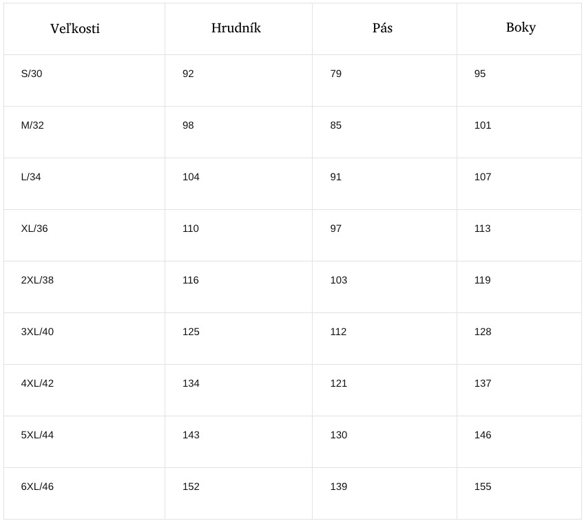Select the 6XL/46 size cell
Image resolution: width=584 pixels, height=523 pixels.
(x=84, y=493)
